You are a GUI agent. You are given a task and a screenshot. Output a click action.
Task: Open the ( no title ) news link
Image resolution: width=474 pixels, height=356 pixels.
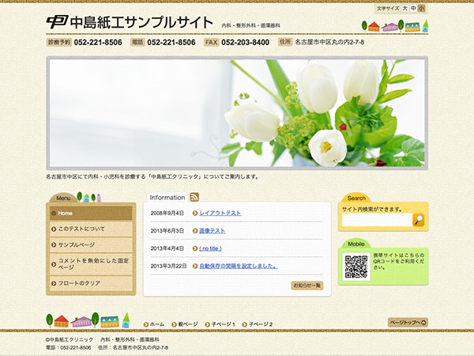point(210,248)
